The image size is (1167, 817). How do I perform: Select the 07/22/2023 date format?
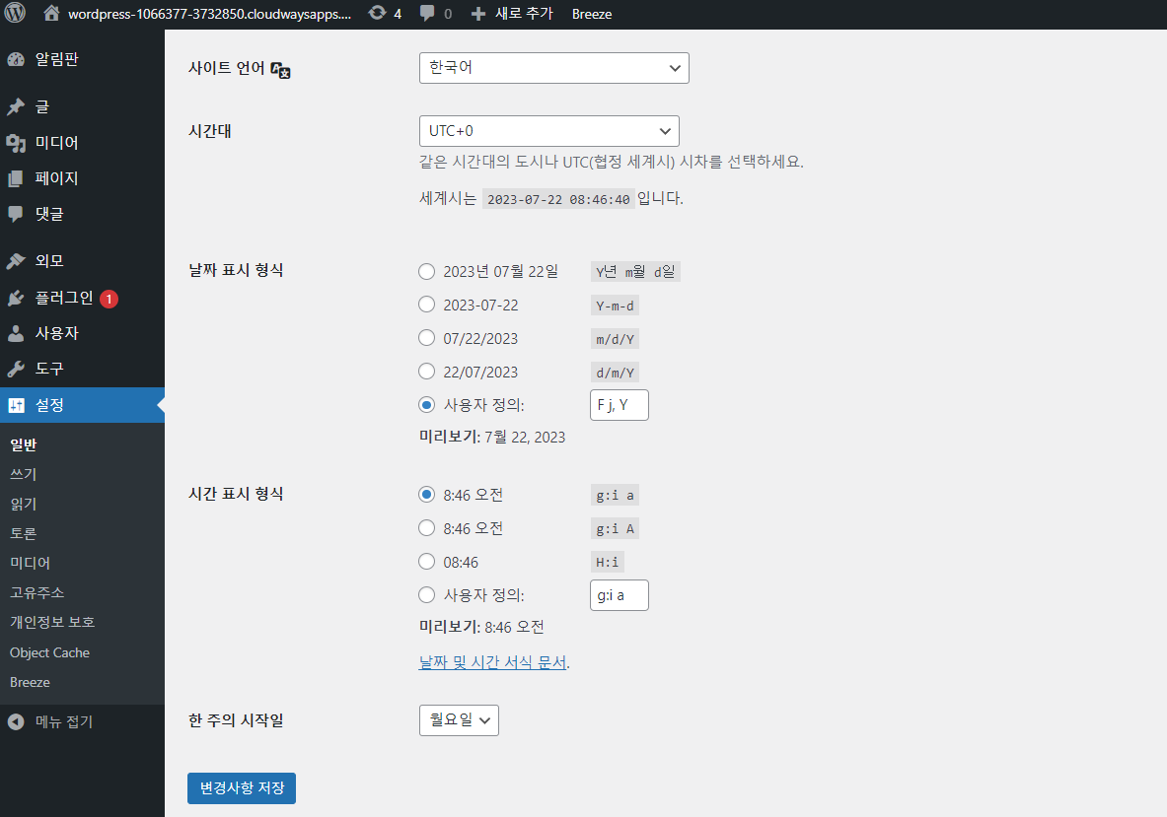[426, 337]
